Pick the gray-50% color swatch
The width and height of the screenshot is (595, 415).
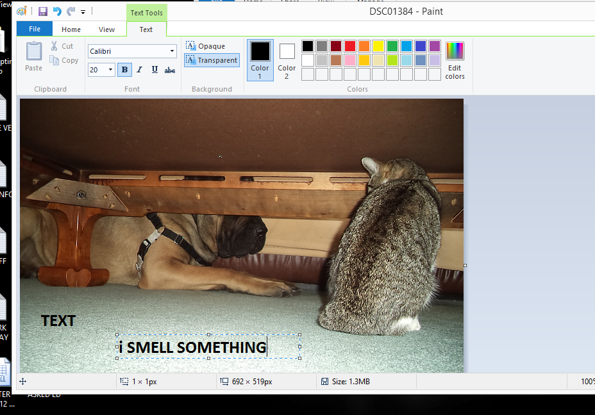pyautogui.click(x=322, y=46)
